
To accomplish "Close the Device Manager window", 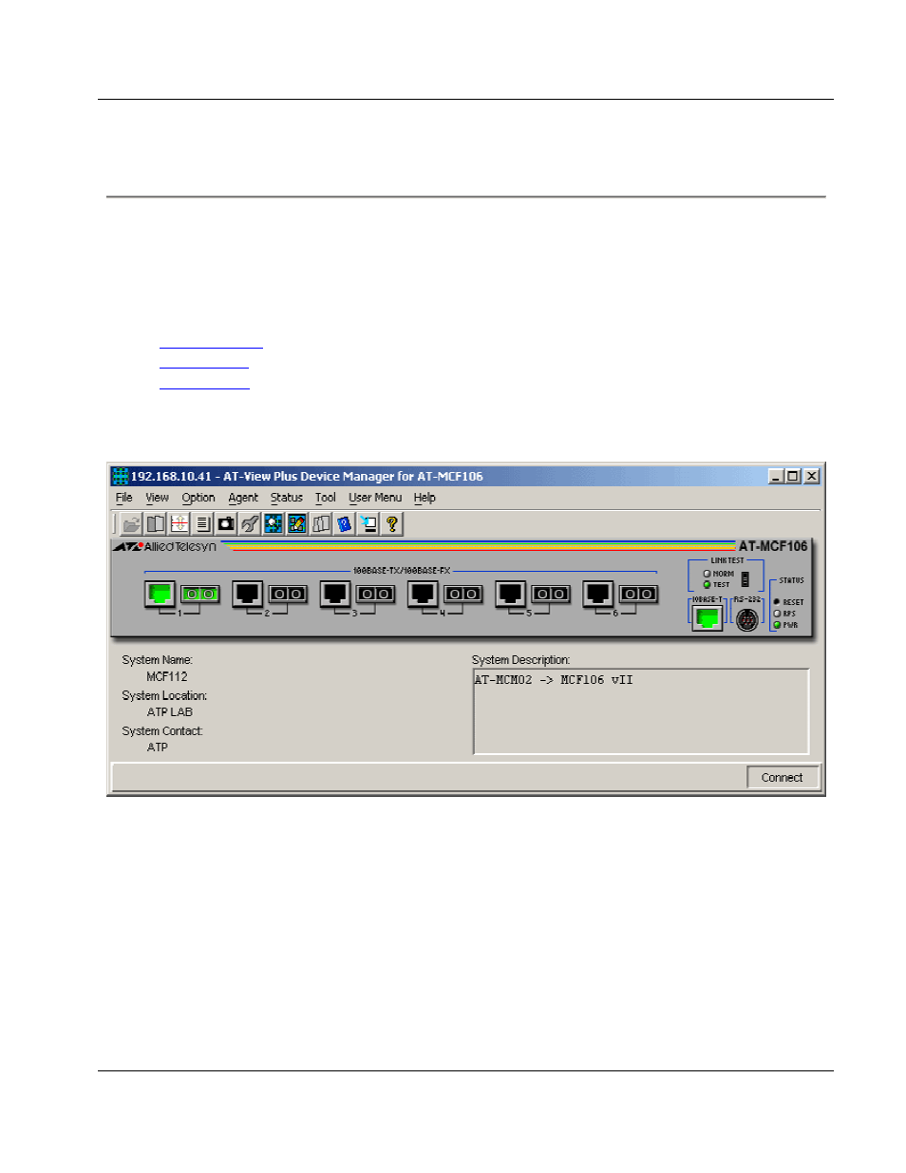I will [x=812, y=476].
